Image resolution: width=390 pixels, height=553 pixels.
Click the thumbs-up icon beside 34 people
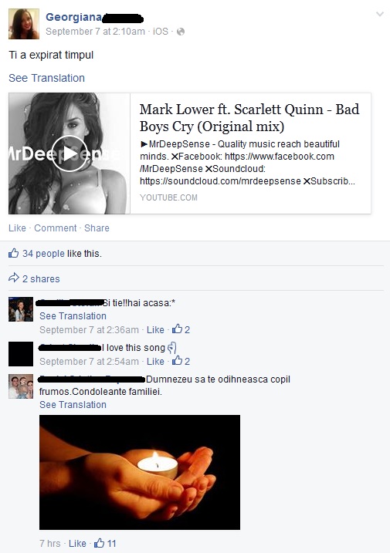tap(13, 253)
